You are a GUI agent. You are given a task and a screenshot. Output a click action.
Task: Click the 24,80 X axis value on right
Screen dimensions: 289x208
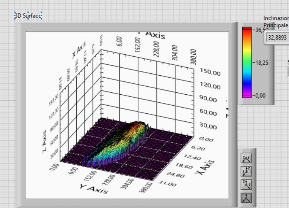tap(176, 175)
